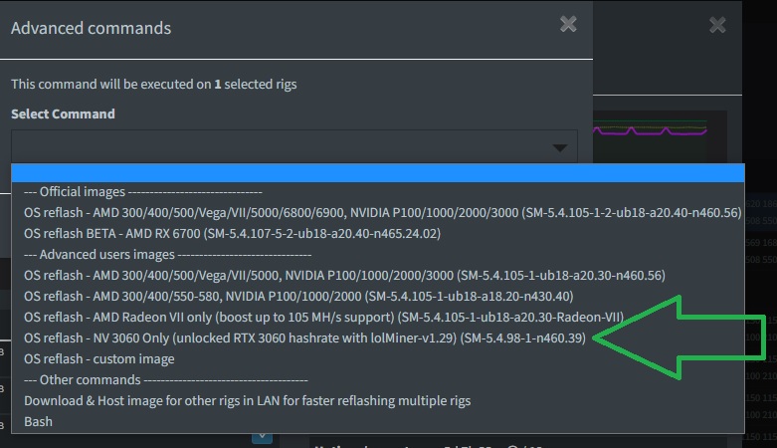Click the Other commands separator entry

(x=378, y=379)
